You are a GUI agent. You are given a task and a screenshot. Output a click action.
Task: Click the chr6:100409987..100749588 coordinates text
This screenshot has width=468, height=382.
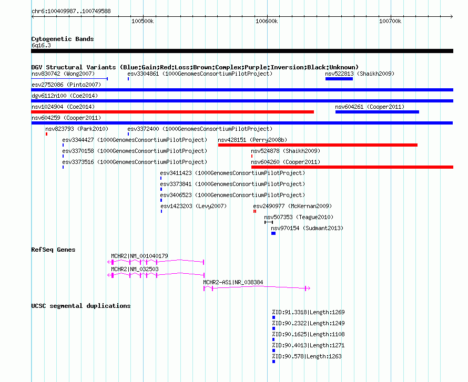(71, 11)
